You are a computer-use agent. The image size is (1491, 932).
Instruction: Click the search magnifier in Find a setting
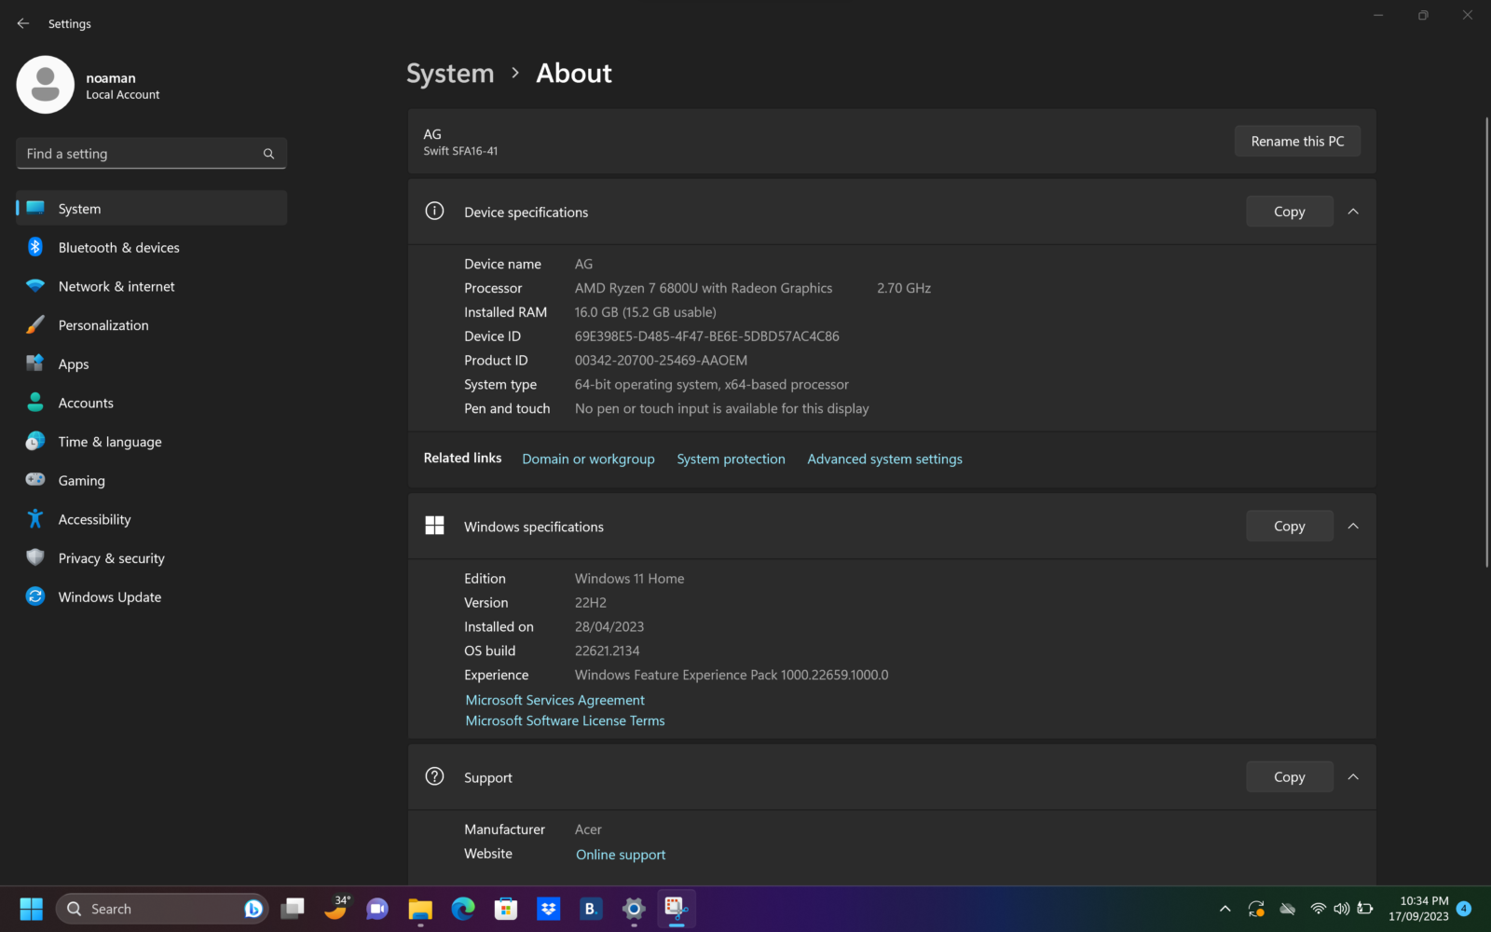pyautogui.click(x=268, y=154)
